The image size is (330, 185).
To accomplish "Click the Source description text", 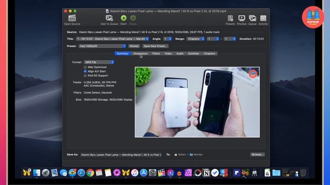I will click(149, 32).
